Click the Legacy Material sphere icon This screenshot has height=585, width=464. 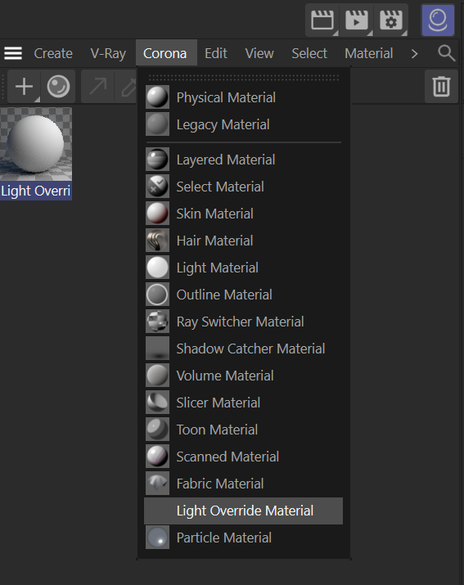click(157, 124)
